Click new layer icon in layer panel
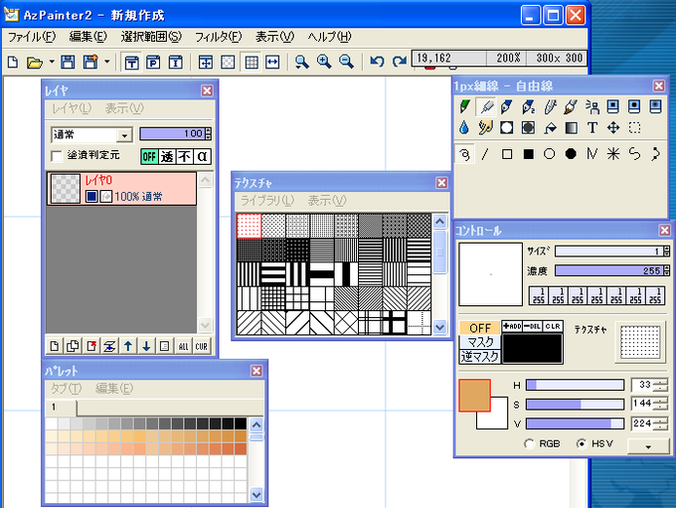The image size is (676, 508). tap(55, 346)
